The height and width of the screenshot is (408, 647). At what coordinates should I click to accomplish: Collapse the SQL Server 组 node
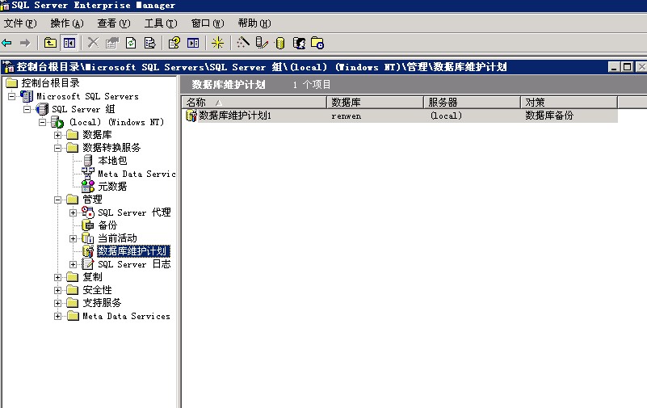[27, 109]
